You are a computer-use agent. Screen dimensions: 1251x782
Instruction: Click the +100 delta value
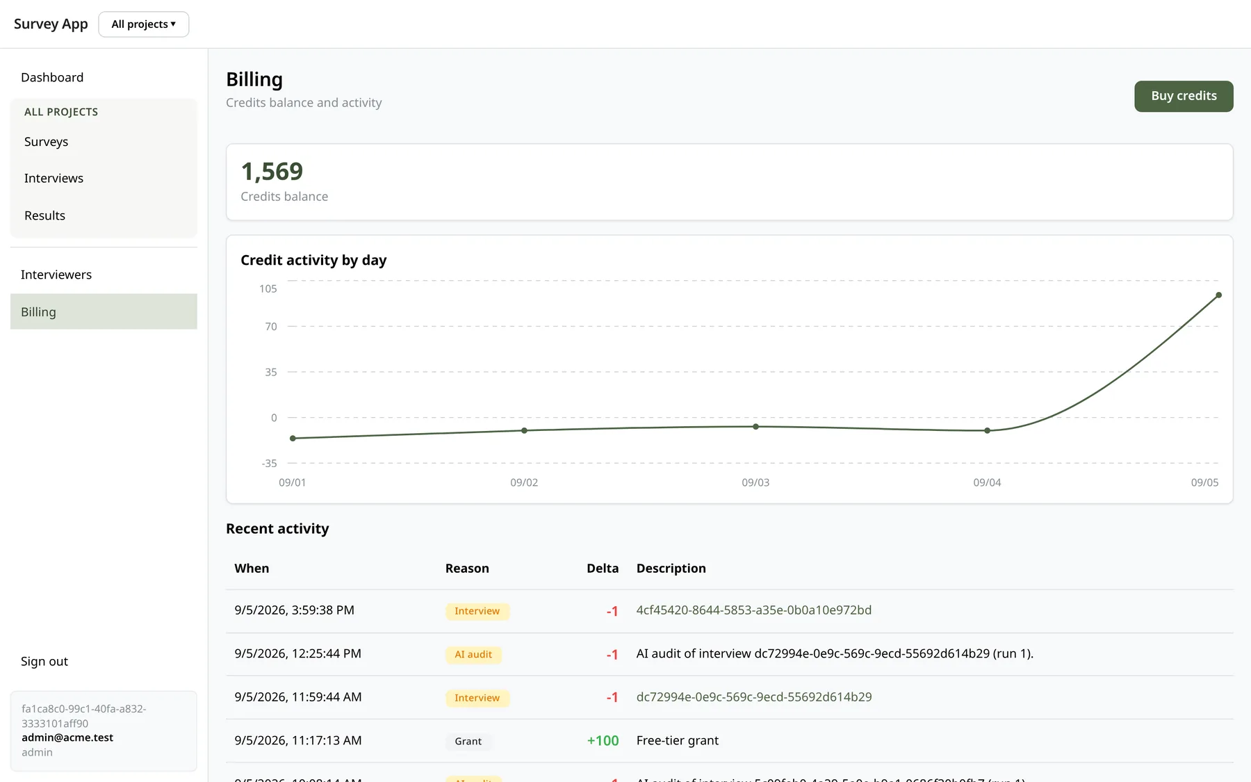603,741
